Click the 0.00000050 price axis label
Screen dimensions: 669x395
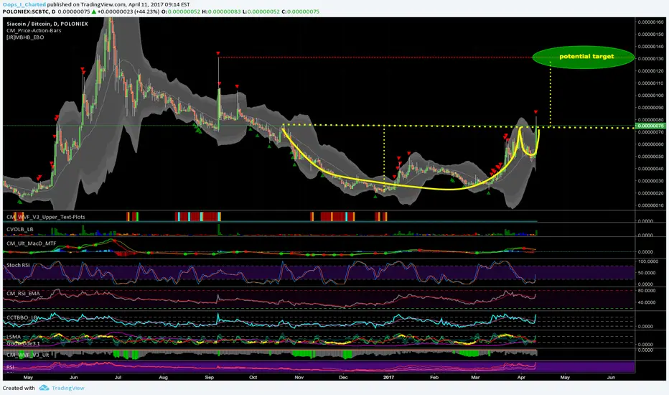tap(651, 157)
